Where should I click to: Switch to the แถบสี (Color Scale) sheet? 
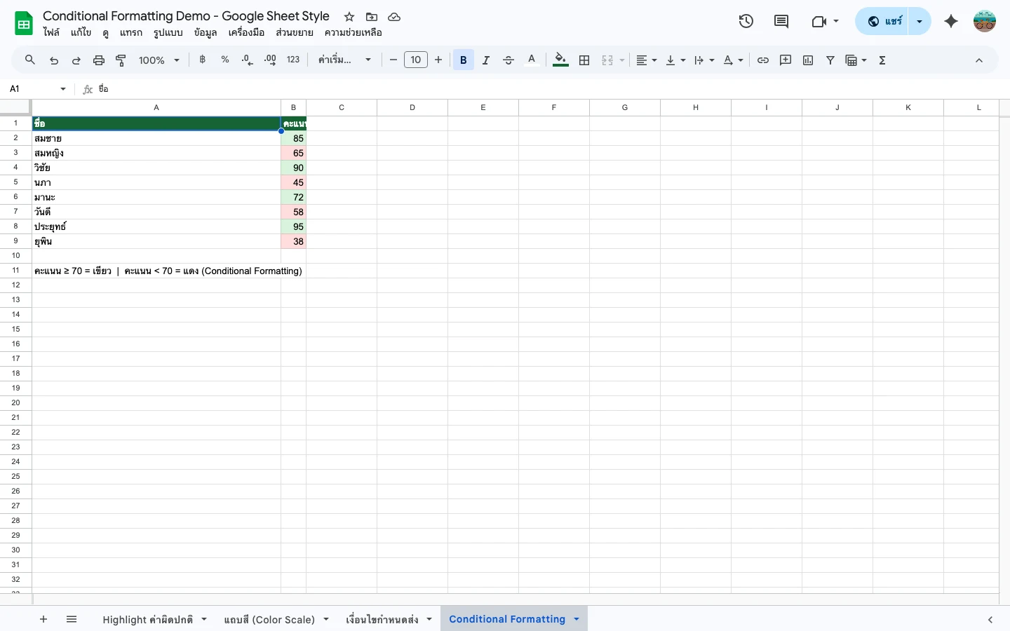(269, 619)
